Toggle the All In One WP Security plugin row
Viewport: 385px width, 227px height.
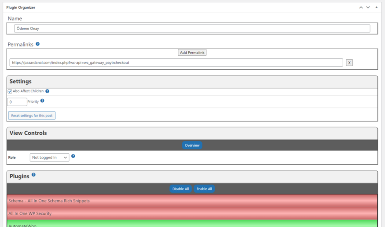coord(192,213)
